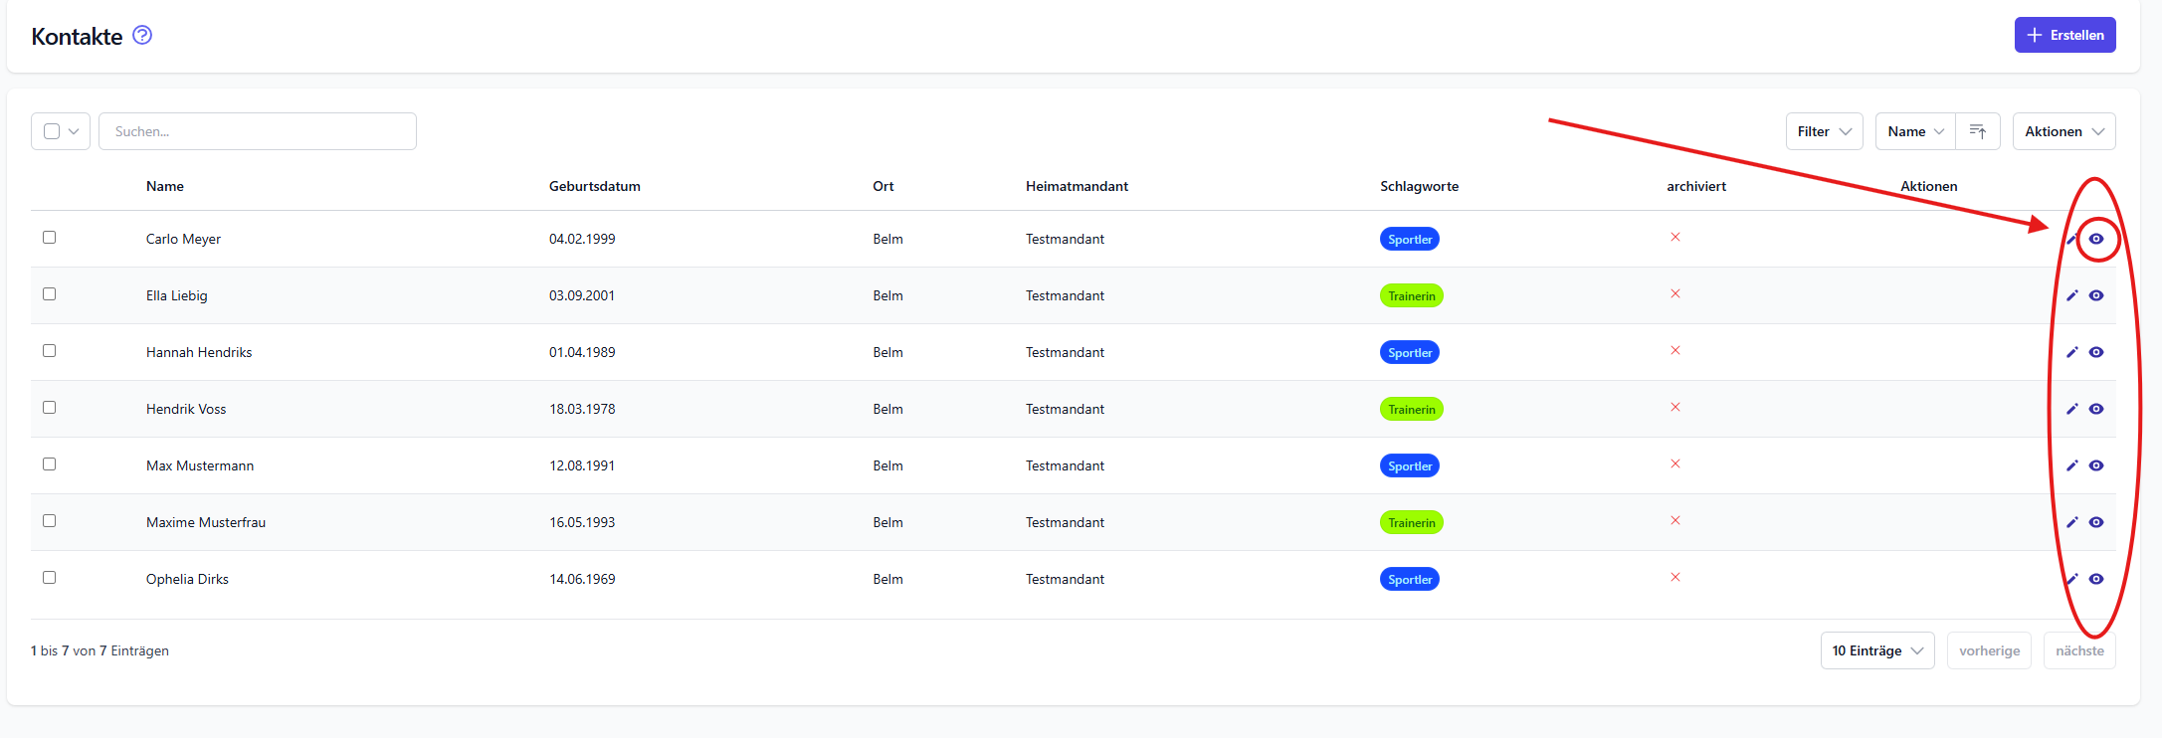2162x738 pixels.
Task: Click the pencil icon for Max Mustermann
Action: tap(2072, 465)
